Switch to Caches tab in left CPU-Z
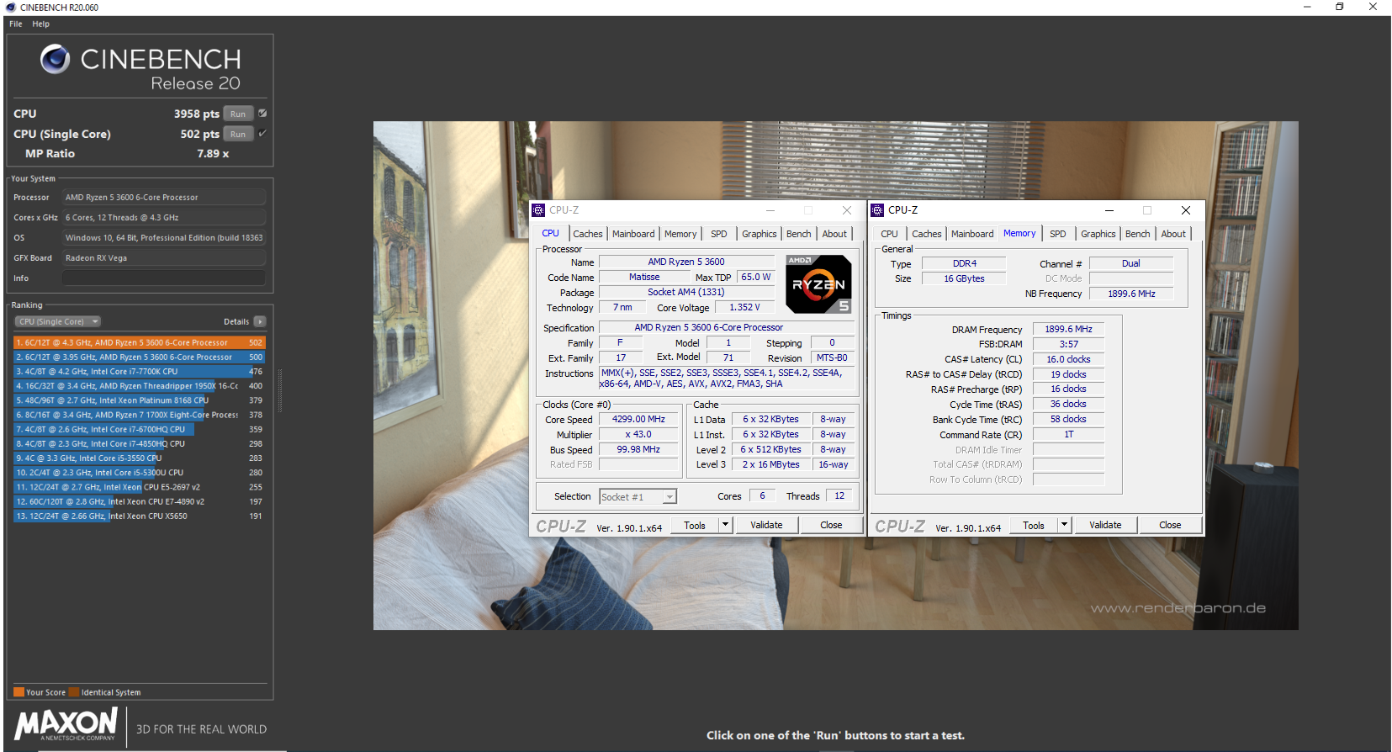The image size is (1392, 752). (588, 234)
